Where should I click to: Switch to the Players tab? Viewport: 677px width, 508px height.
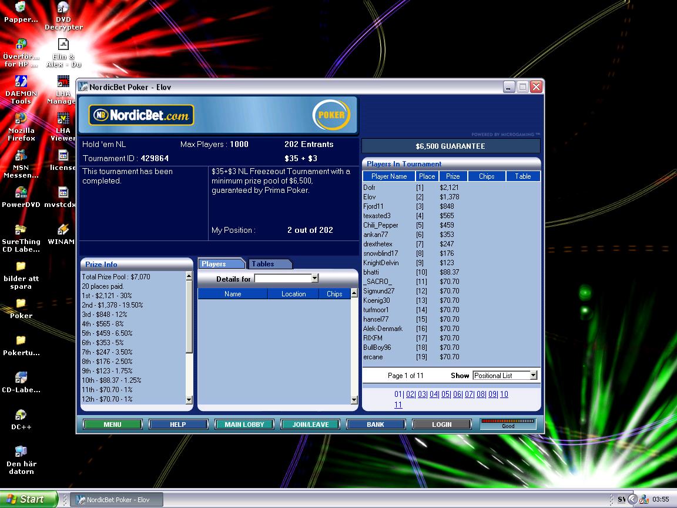pyautogui.click(x=222, y=263)
